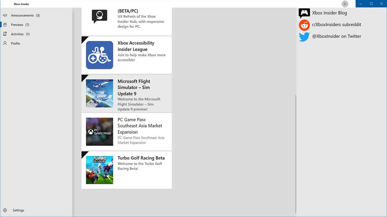Click the "Xbox Insider" window title

coord(21,4)
